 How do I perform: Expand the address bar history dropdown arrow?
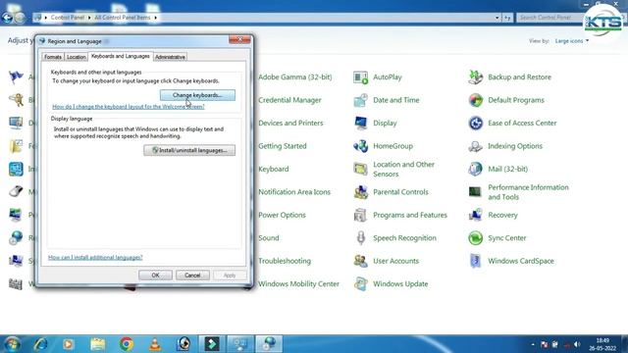coord(497,18)
